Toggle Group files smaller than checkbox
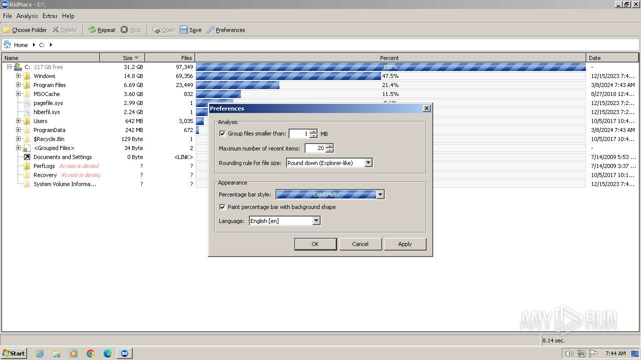 tap(222, 134)
